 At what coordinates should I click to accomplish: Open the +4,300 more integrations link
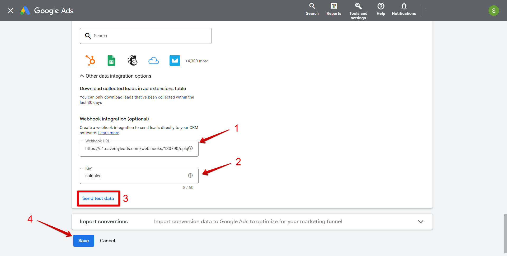point(197,61)
